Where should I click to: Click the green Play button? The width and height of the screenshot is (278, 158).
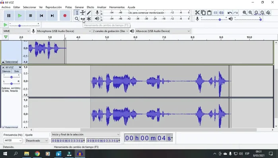[x=19, y=16]
